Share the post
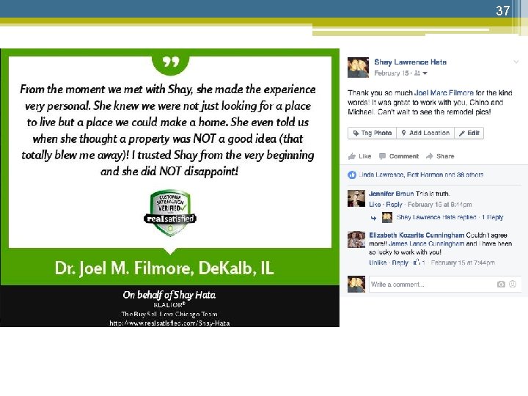The height and width of the screenshot is (396, 528). (440, 156)
